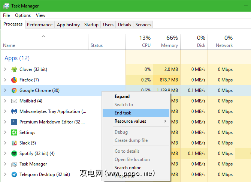
Task: Choose Switch to in context menu
Action: 136,105
